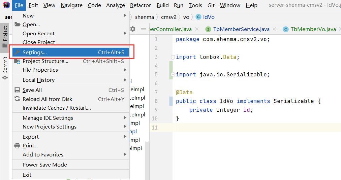Open the Run menu
Viewport: 341px width, 180px height.
(179, 5)
